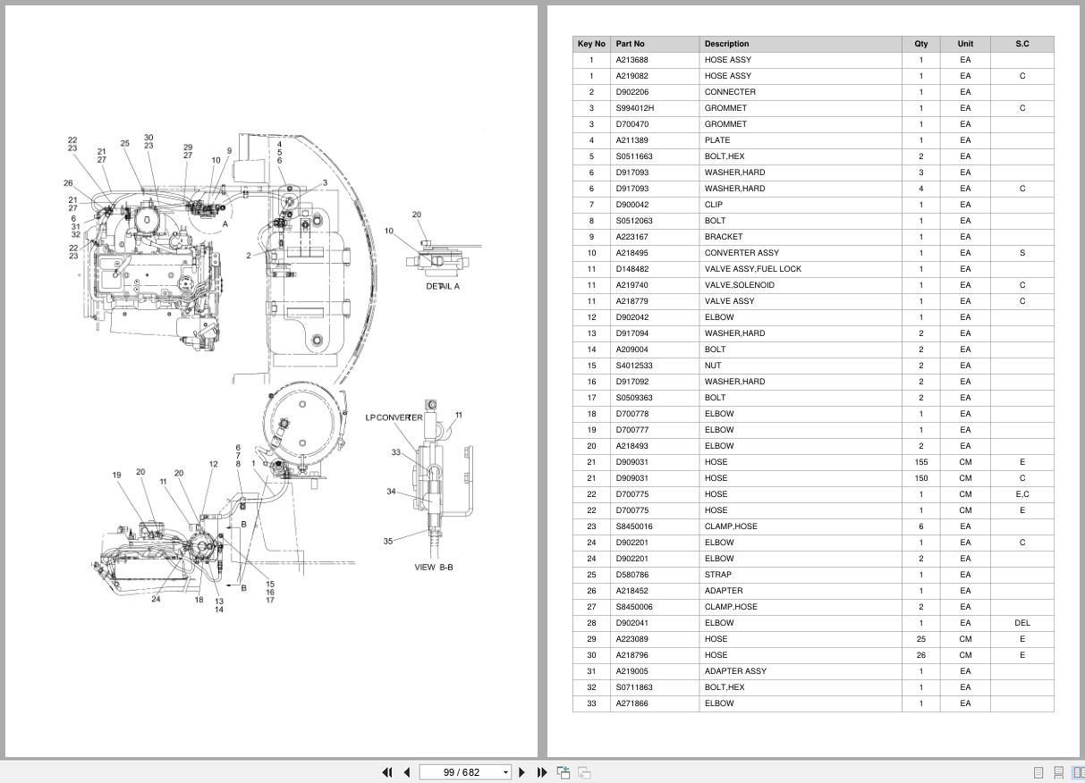Click the ADAPTER ASSY description cell
1085x783 pixels.
coord(801,671)
